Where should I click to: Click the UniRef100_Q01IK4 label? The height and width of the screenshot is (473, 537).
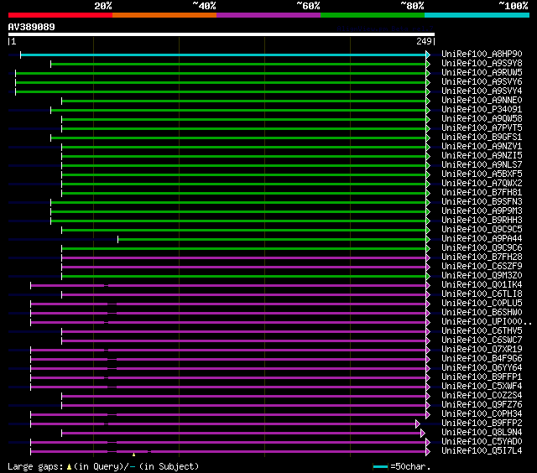coord(482,285)
